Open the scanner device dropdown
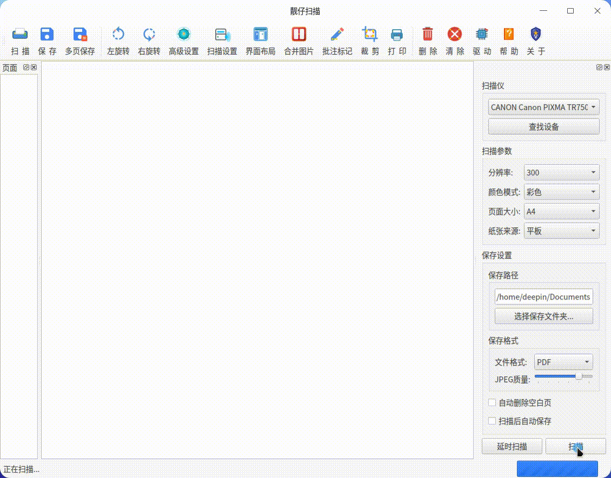 [x=543, y=107]
